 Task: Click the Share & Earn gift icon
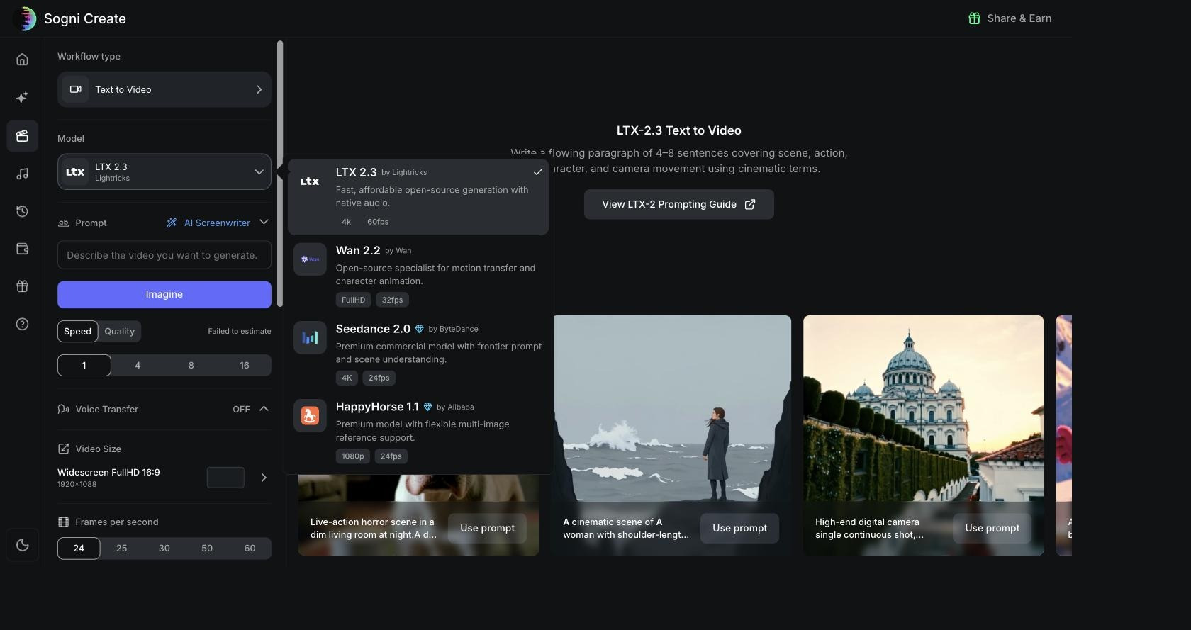[974, 18]
